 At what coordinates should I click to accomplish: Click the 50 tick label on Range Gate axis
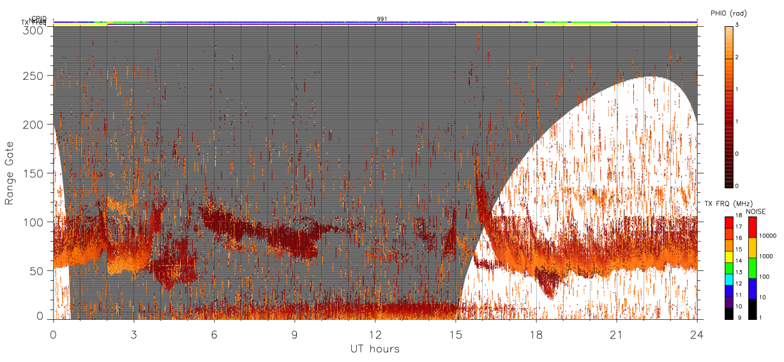38,270
